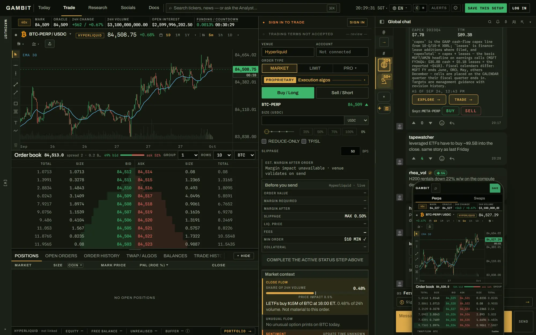Select the freehand brush drawing tool
The image size is (536, 335).
pos(16,131)
